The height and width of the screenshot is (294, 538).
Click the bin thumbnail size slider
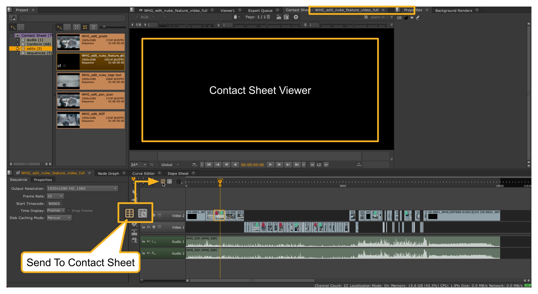pos(104,27)
